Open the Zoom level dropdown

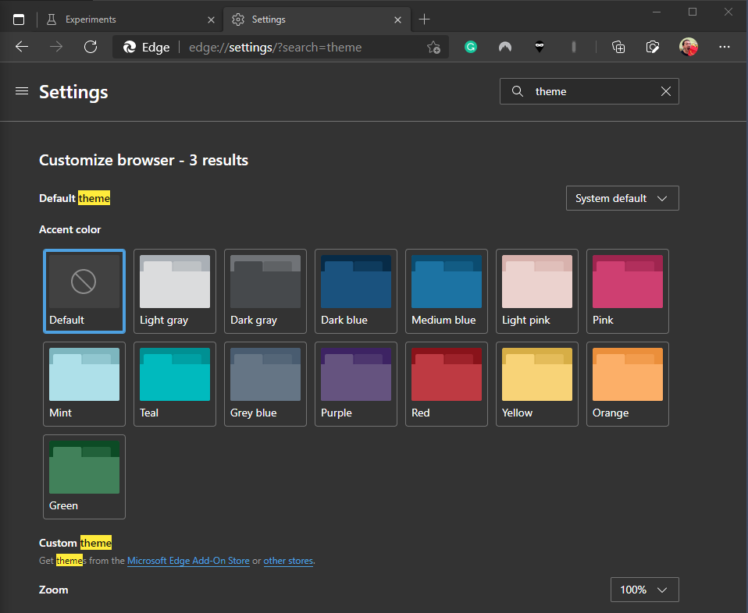click(x=644, y=590)
